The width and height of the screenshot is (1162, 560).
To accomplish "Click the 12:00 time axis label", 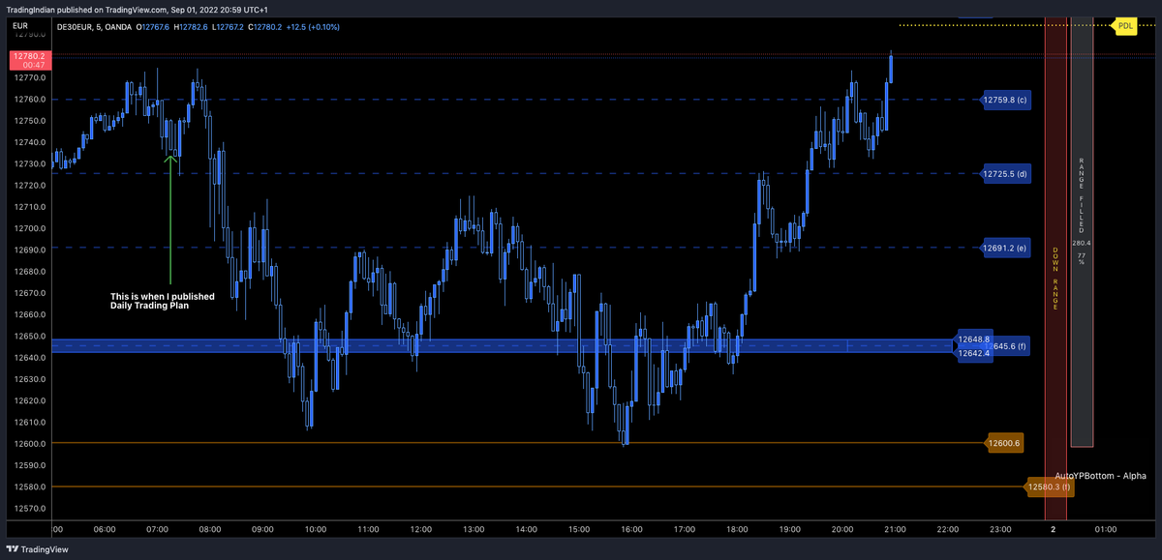I will [x=420, y=529].
